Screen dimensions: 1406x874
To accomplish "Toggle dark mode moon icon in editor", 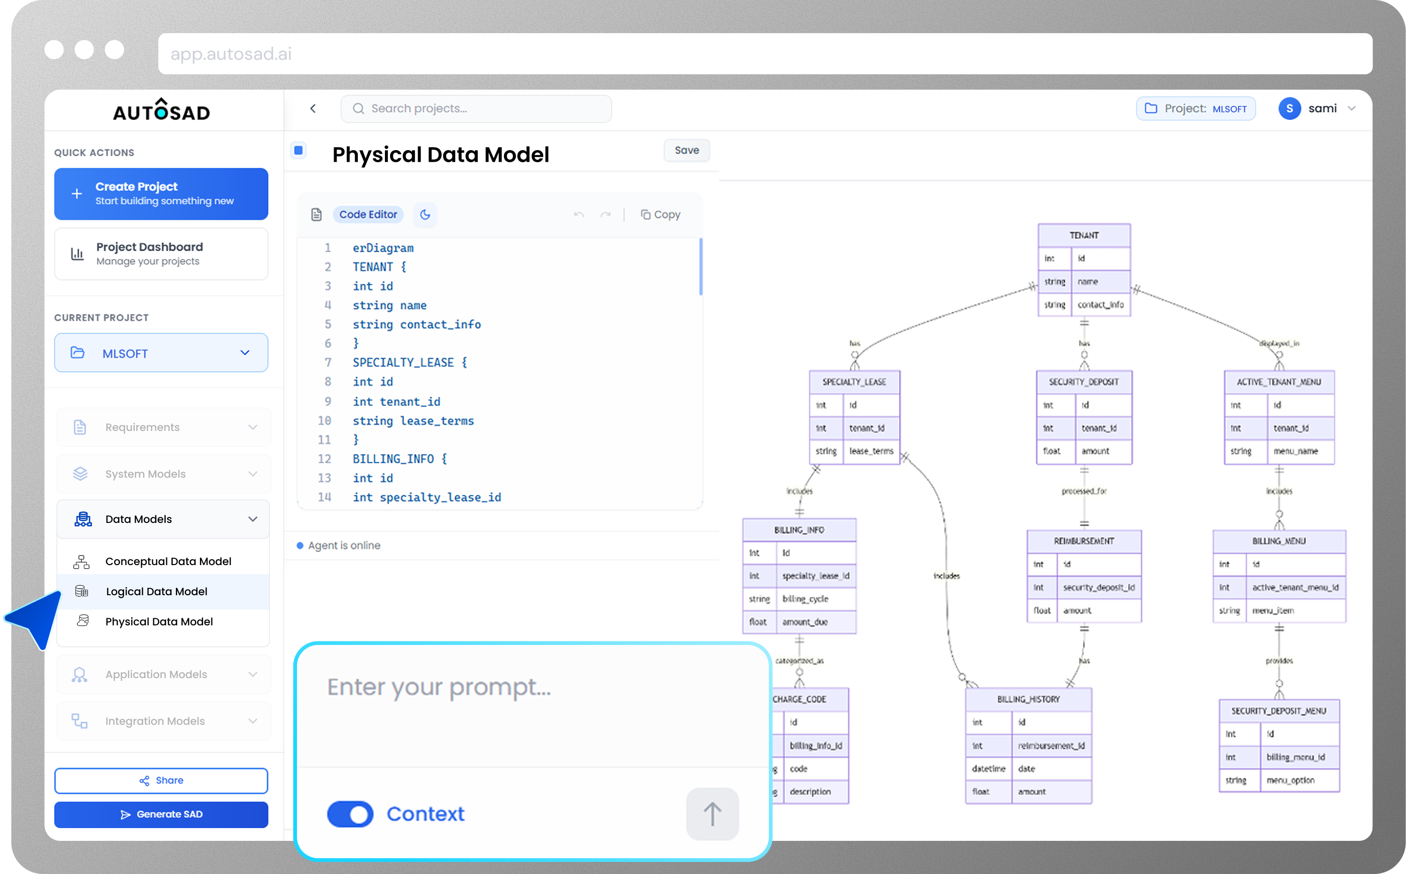I will click(425, 214).
